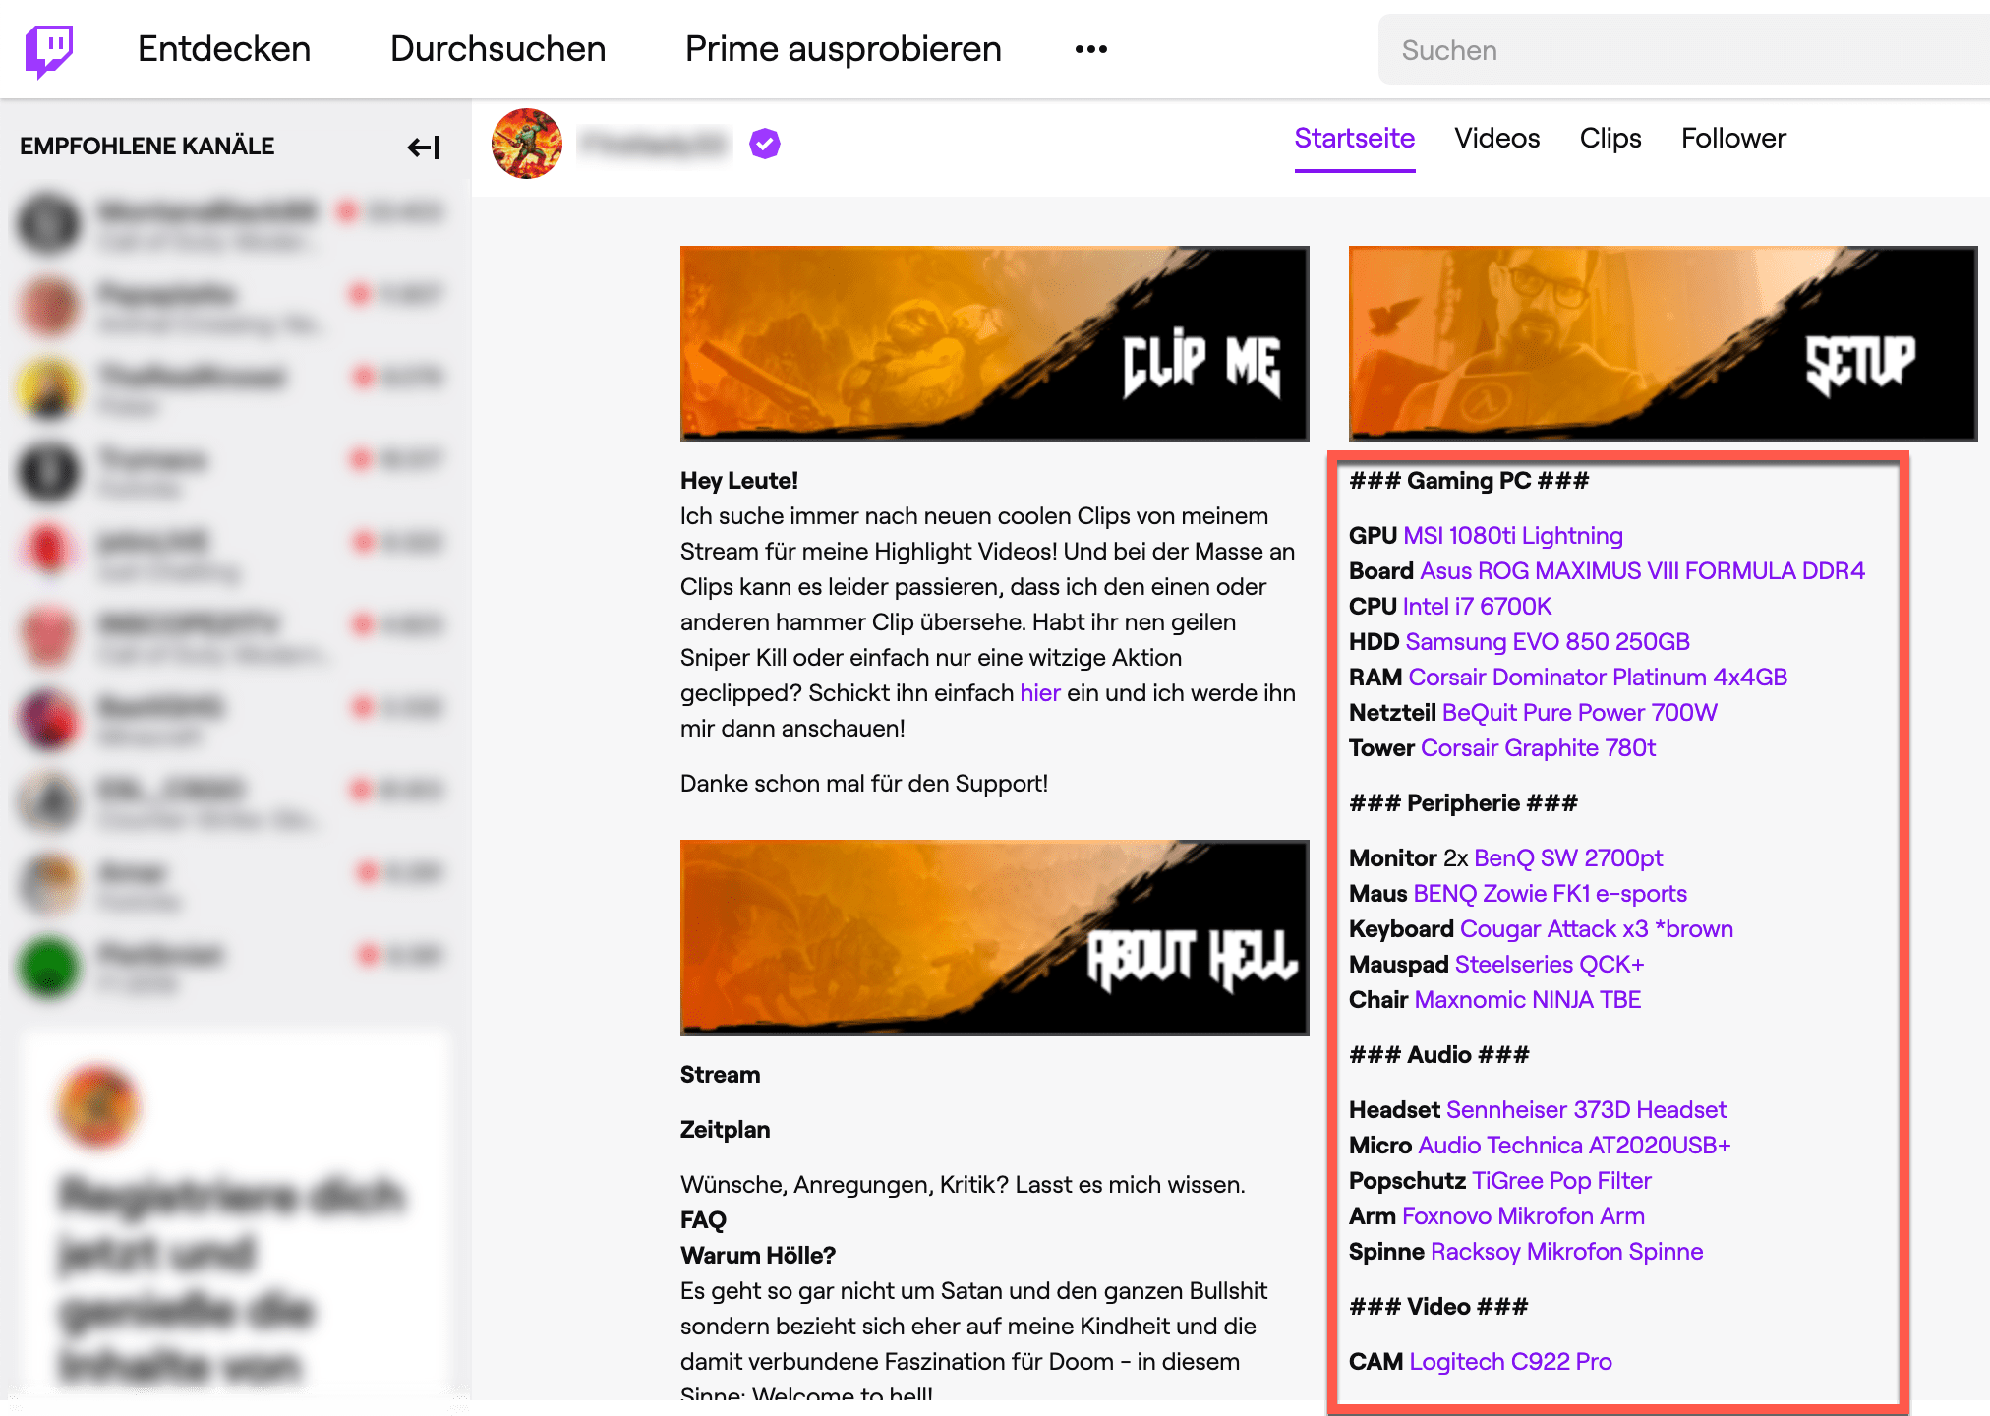Open Corsair Dominator Platinum 4x4GB link
Viewport: 1990px width, 1416px height.
[x=1598, y=678]
